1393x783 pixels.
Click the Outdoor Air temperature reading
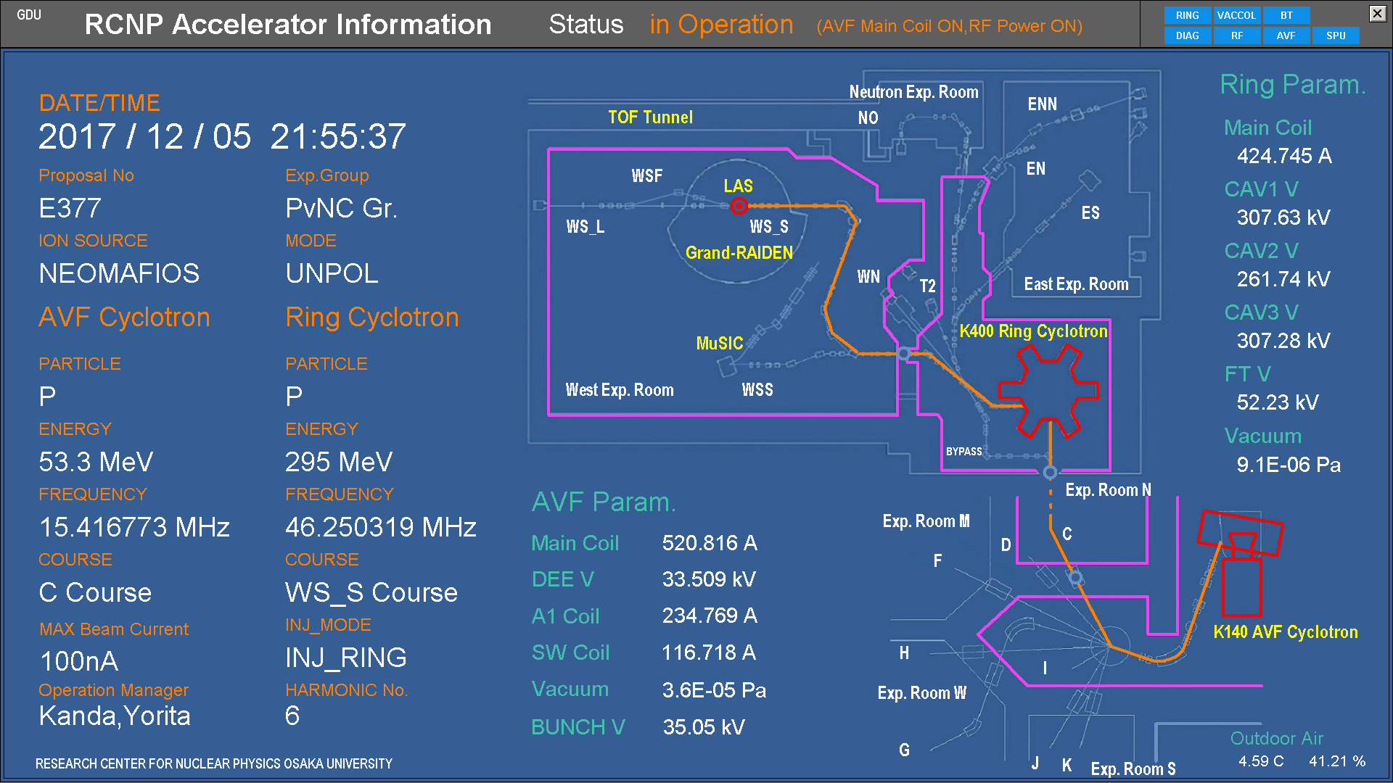1260,761
